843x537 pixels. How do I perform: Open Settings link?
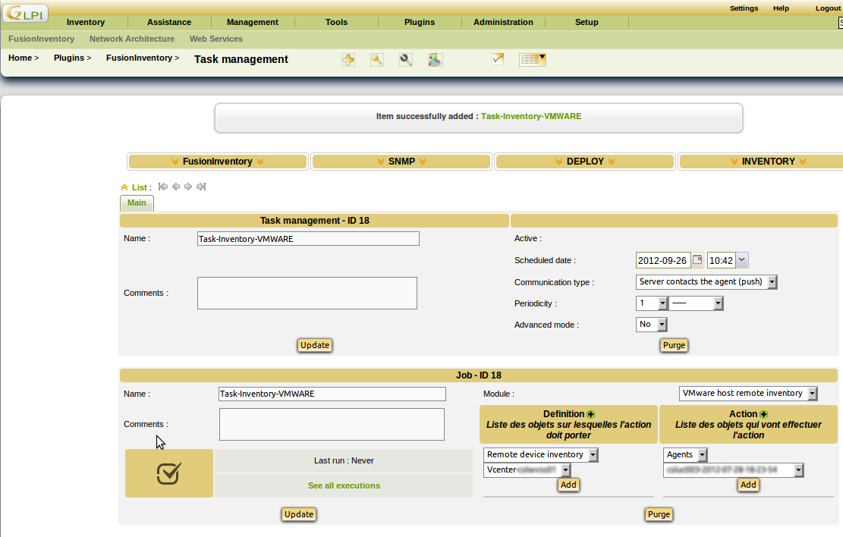tap(744, 8)
